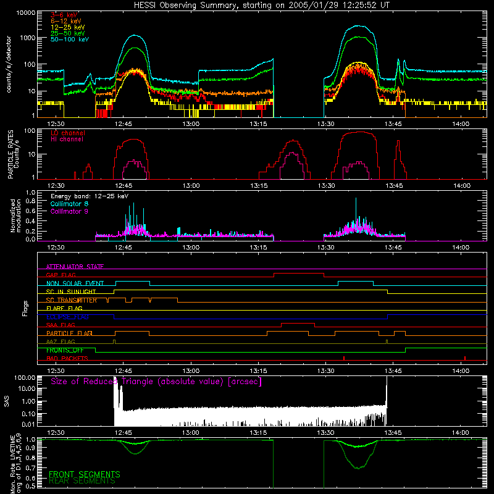Select the 'HI channel' legend entry
This screenshot has height=494, width=494.
(67, 140)
